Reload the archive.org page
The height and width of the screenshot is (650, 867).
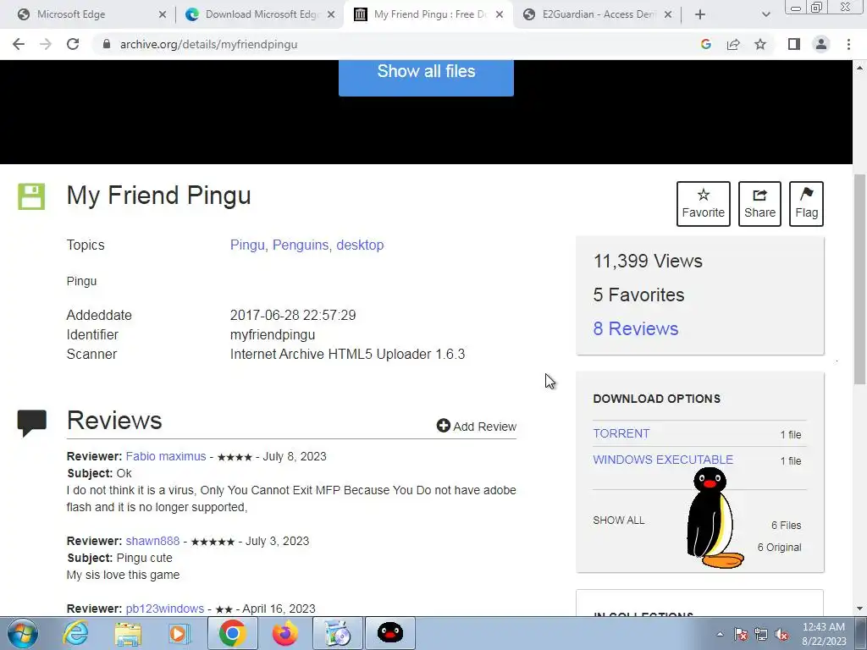pyautogui.click(x=73, y=44)
